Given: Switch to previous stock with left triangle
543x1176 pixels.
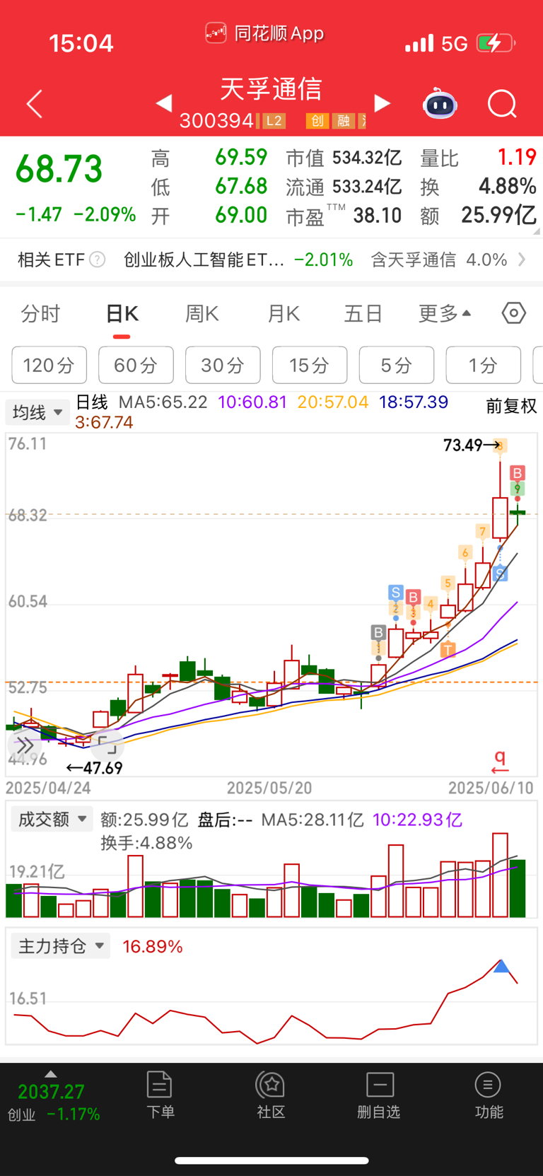Looking at the screenshot, I should [164, 103].
